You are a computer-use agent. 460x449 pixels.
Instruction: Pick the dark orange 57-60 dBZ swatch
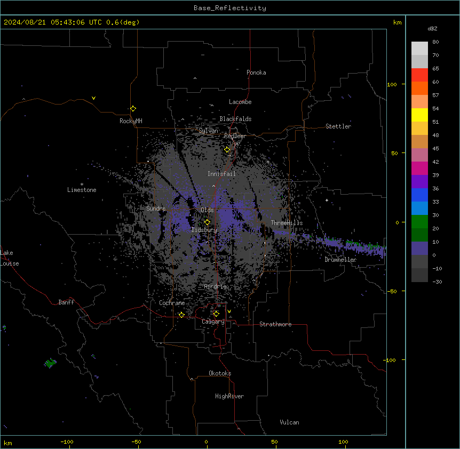[x=419, y=88]
